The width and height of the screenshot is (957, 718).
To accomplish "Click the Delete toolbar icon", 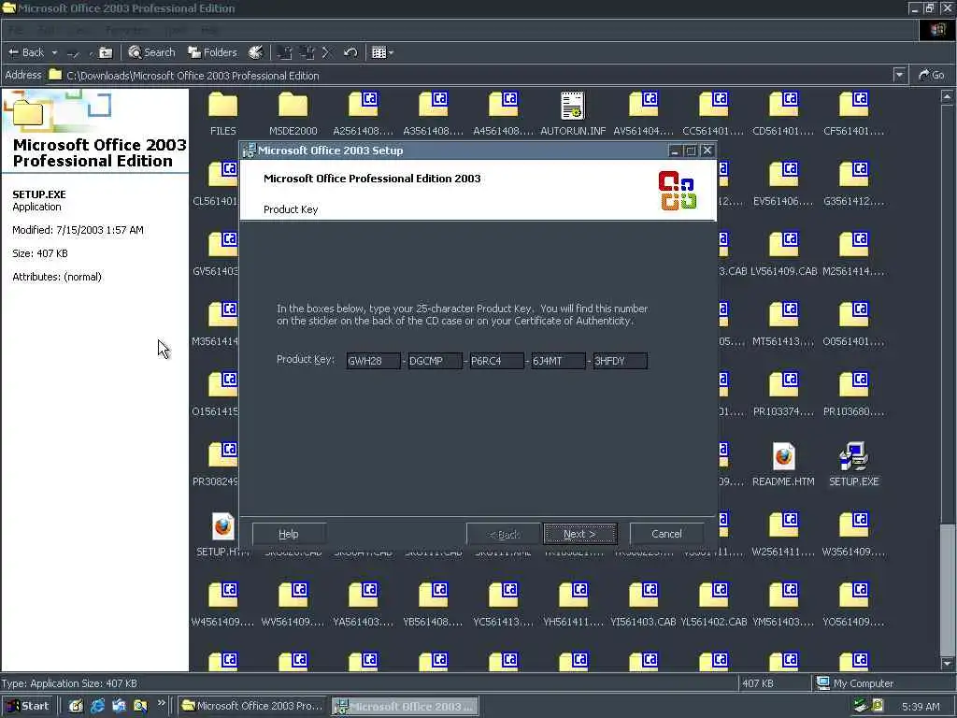I will 326,52.
